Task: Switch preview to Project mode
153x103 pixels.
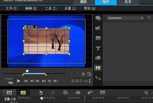Action: 9,79
